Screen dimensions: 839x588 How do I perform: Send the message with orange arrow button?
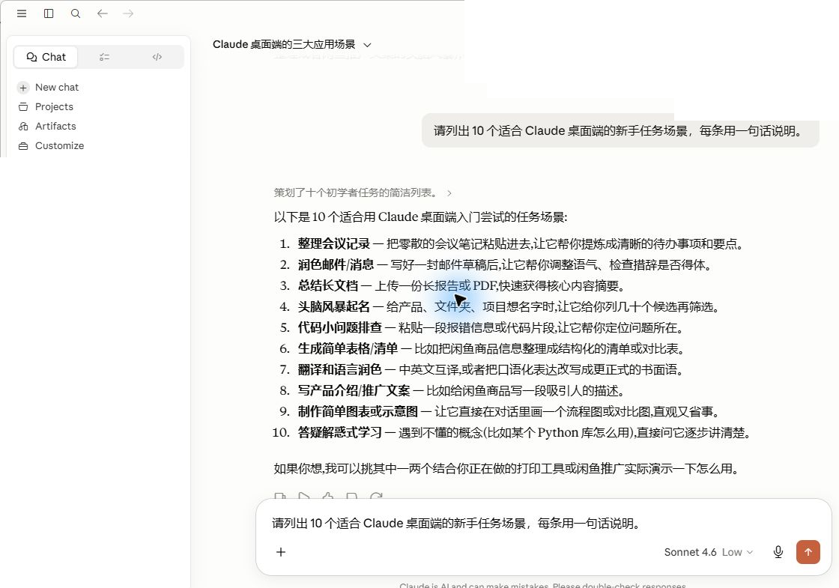(808, 552)
